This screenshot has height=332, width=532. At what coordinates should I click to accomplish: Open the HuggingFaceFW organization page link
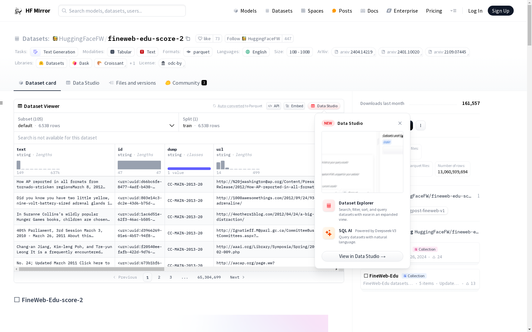point(81,39)
